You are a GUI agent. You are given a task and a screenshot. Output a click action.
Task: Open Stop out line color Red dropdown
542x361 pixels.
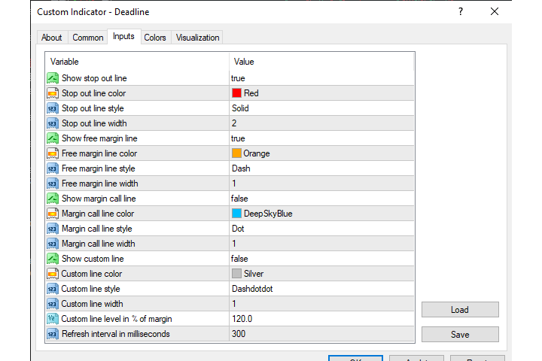321,93
